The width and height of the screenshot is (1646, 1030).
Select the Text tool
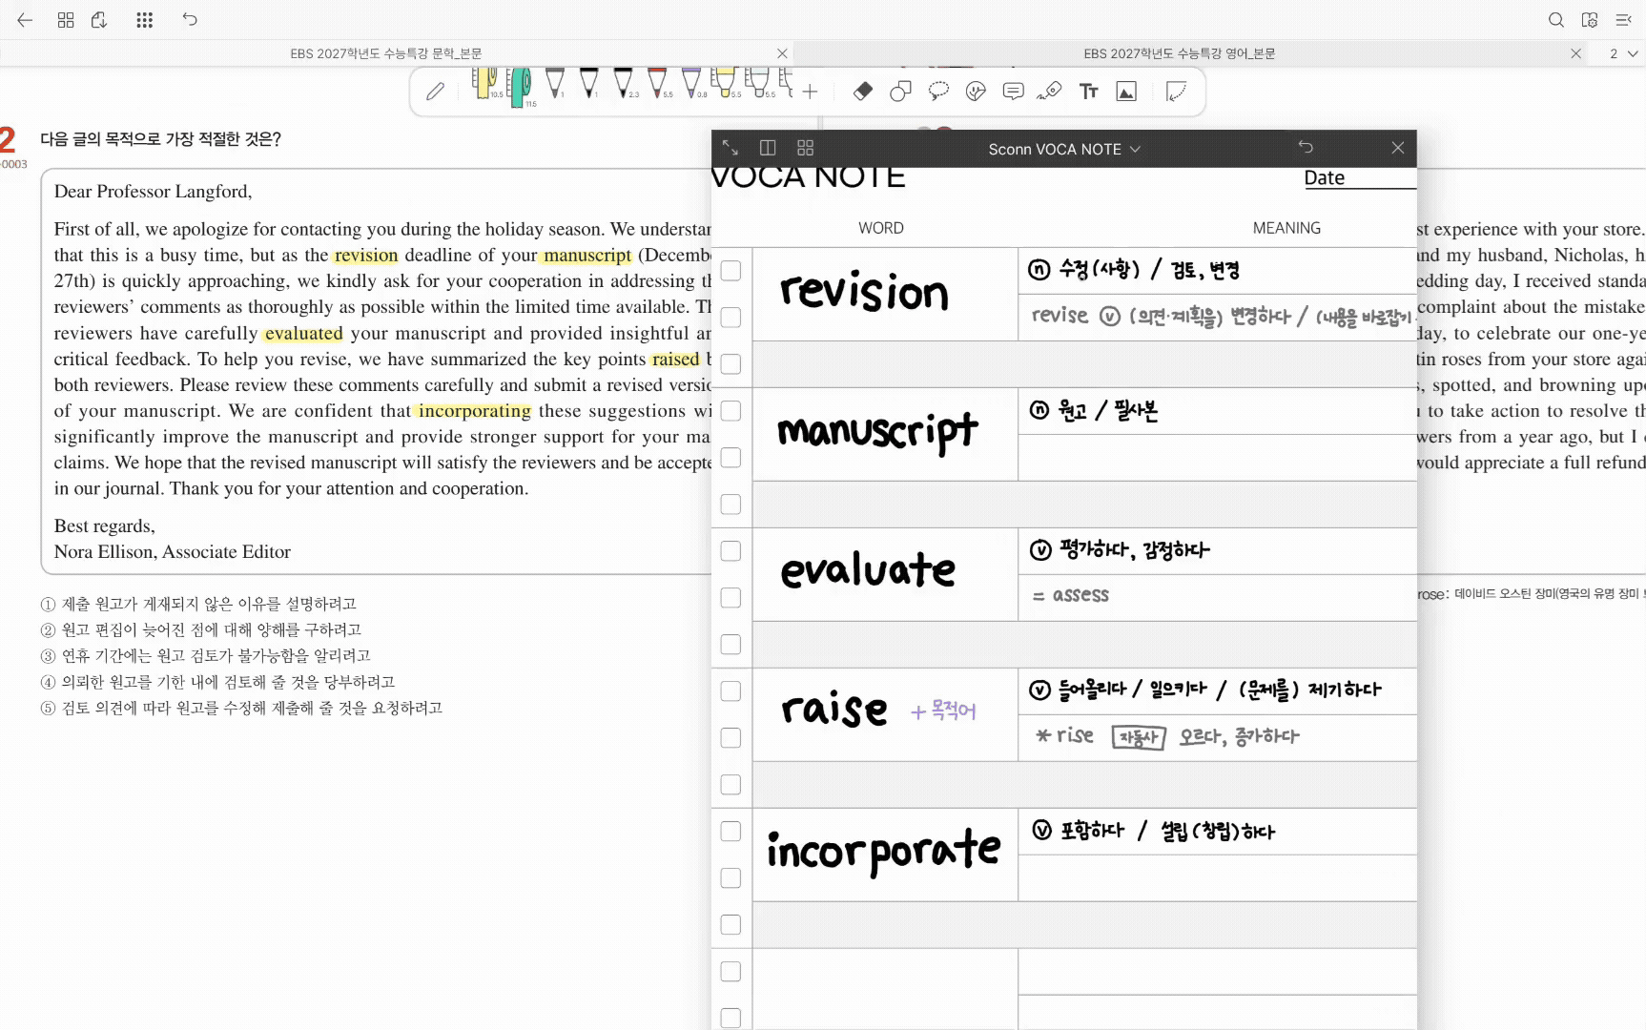(1088, 92)
